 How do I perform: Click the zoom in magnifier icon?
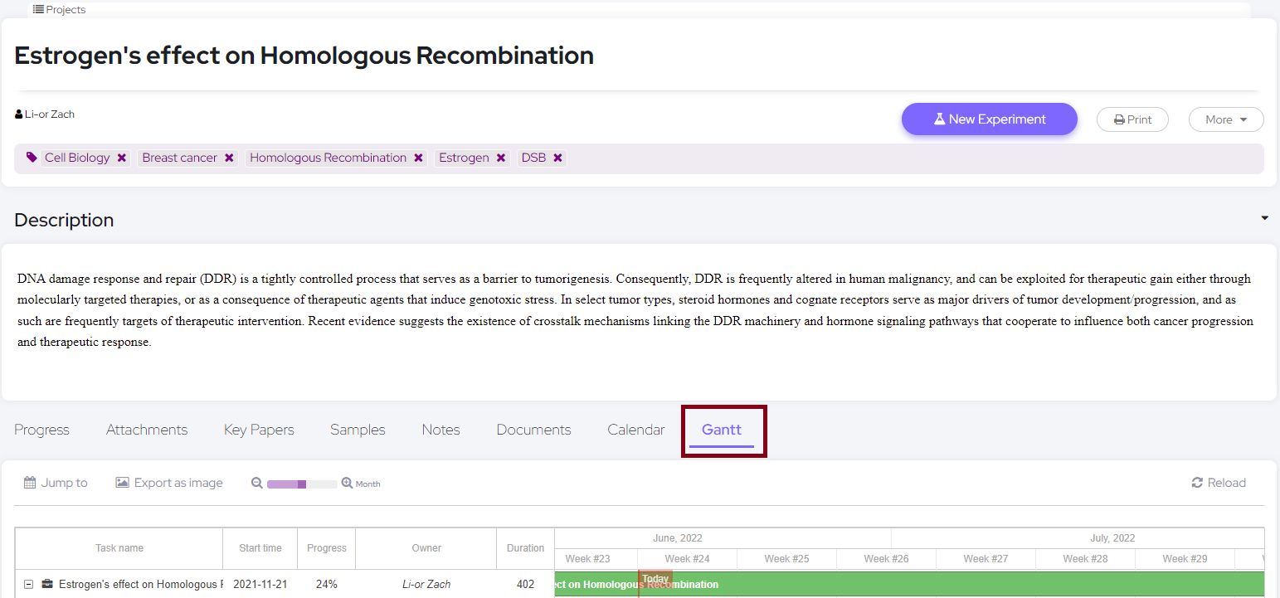click(347, 483)
